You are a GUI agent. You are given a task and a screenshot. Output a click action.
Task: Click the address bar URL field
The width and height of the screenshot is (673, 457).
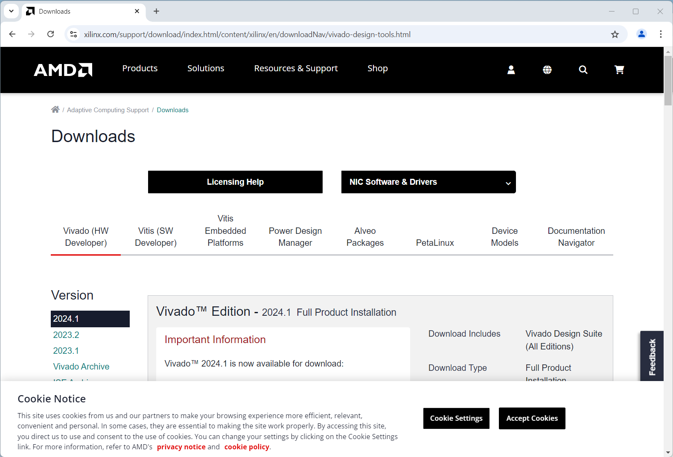248,35
